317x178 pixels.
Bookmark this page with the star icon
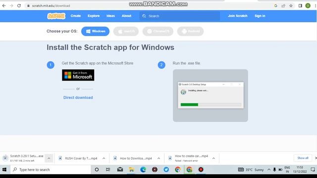pos(291,5)
